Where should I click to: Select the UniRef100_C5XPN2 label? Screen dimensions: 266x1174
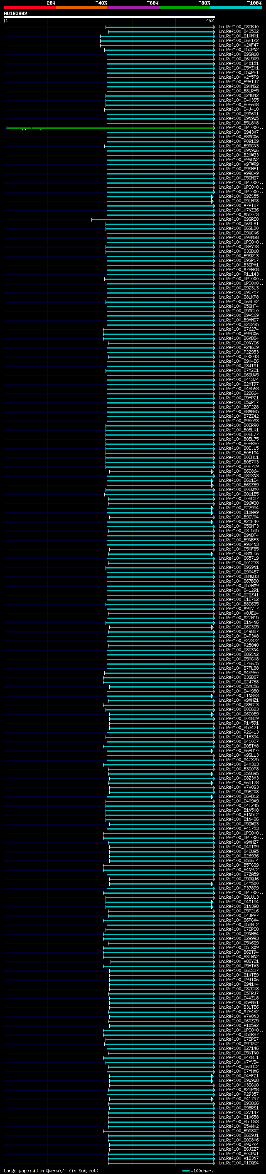[238, 50]
